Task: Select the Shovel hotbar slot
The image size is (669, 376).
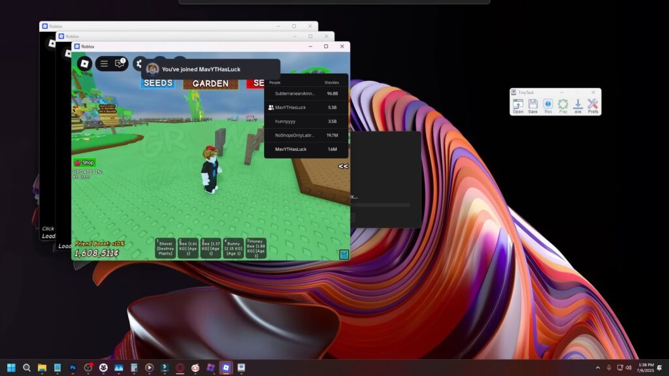Action: pos(165,248)
